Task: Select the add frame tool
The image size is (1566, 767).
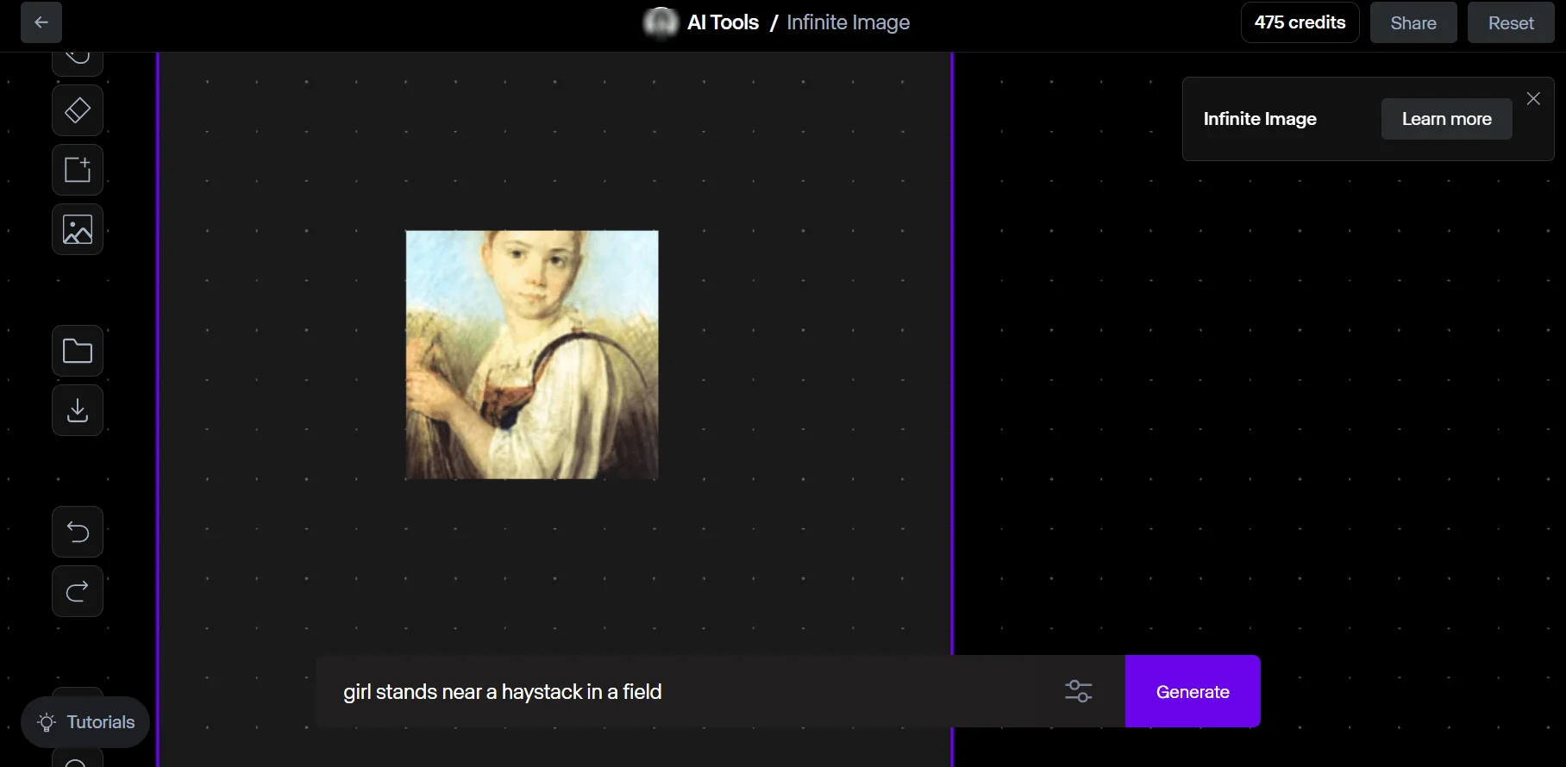Action: [x=78, y=170]
